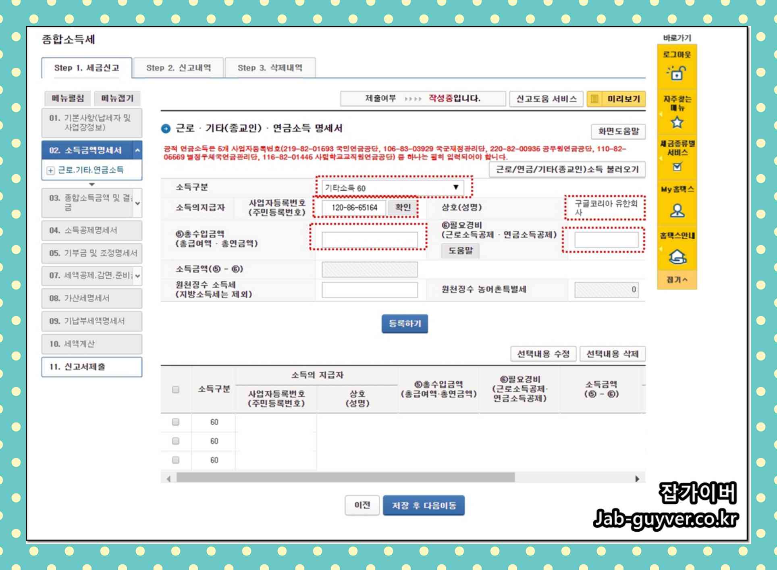Open the 소득구분 기타소득 60 dropdown
777x570 pixels.
[393, 187]
